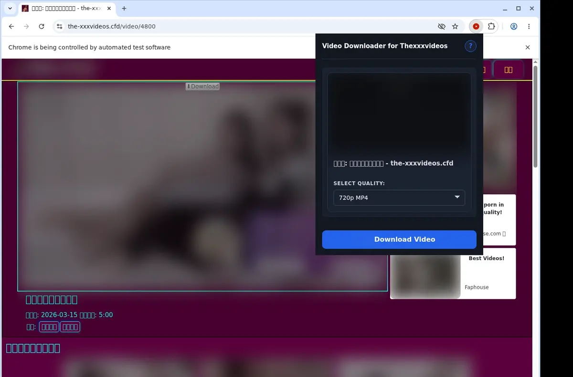573x377 pixels.
Task: Click the first tag link below the video
Action: click(x=49, y=327)
